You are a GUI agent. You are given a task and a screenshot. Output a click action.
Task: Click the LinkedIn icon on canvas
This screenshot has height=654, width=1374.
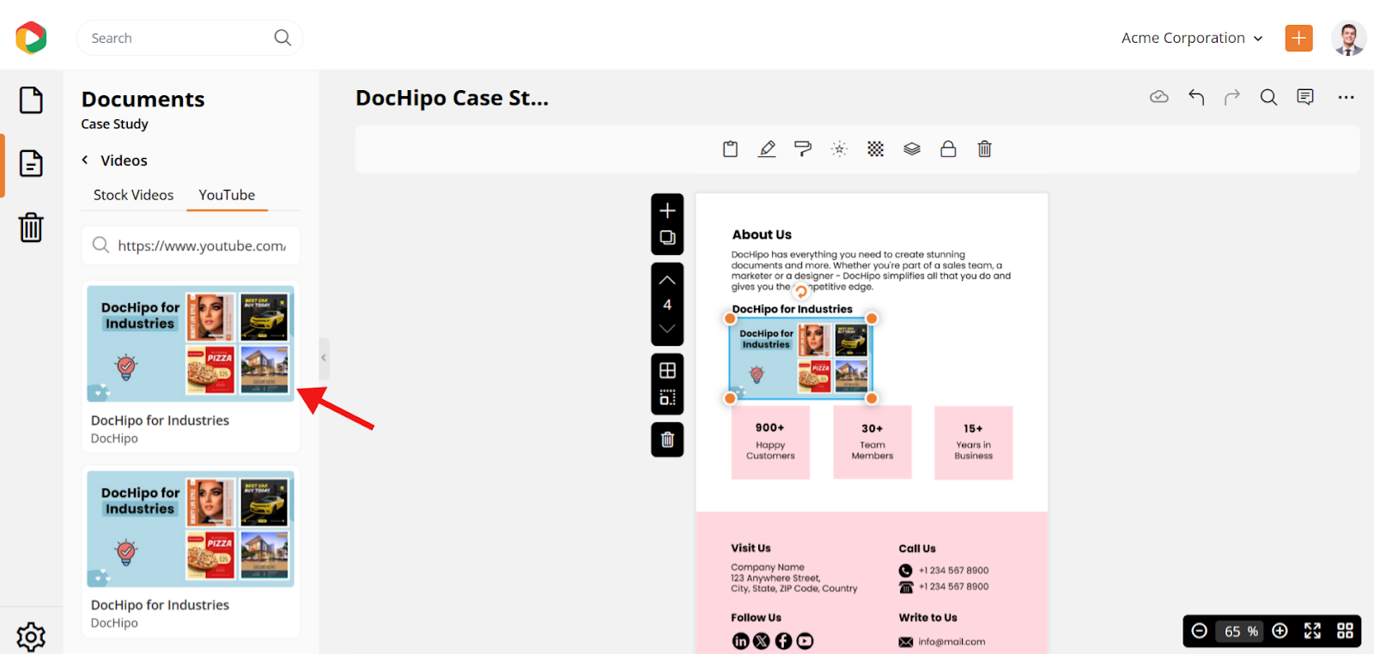740,641
